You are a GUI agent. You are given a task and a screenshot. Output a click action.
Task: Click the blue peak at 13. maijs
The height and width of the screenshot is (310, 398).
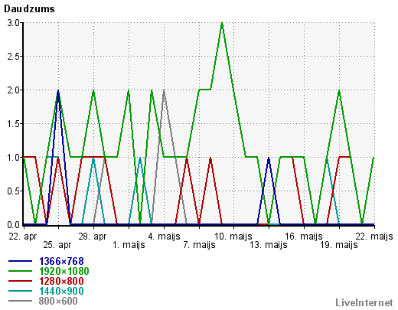point(269,158)
